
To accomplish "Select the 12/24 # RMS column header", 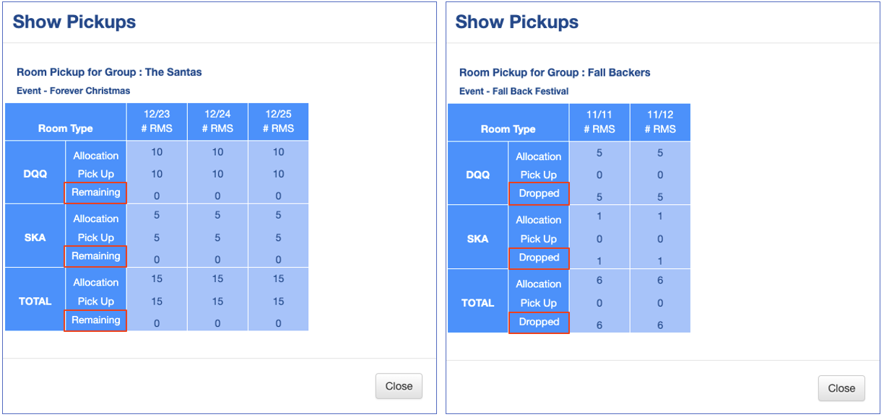I will click(x=217, y=121).
